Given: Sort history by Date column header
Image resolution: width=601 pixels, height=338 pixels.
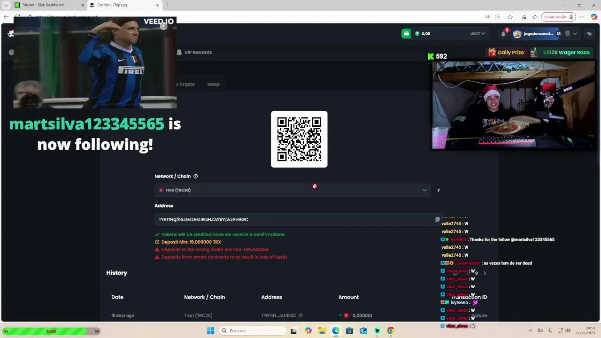Looking at the screenshot, I should point(117,297).
